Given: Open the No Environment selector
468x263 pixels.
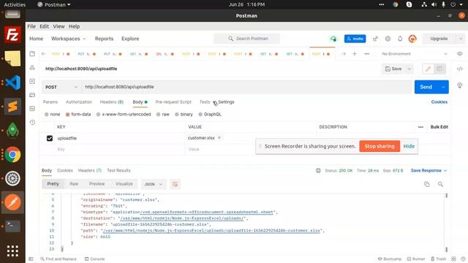Looking at the screenshot, I should coord(415,54).
